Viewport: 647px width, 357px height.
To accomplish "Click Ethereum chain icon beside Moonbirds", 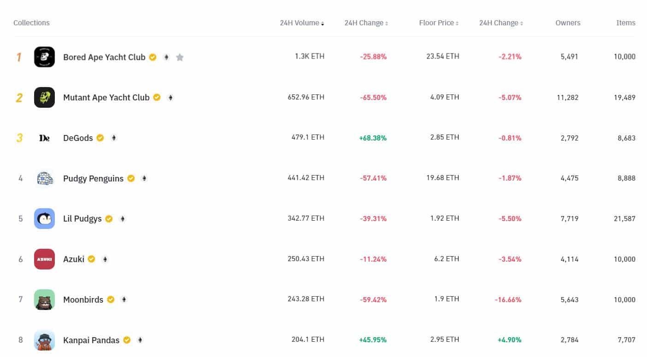I will [124, 299].
